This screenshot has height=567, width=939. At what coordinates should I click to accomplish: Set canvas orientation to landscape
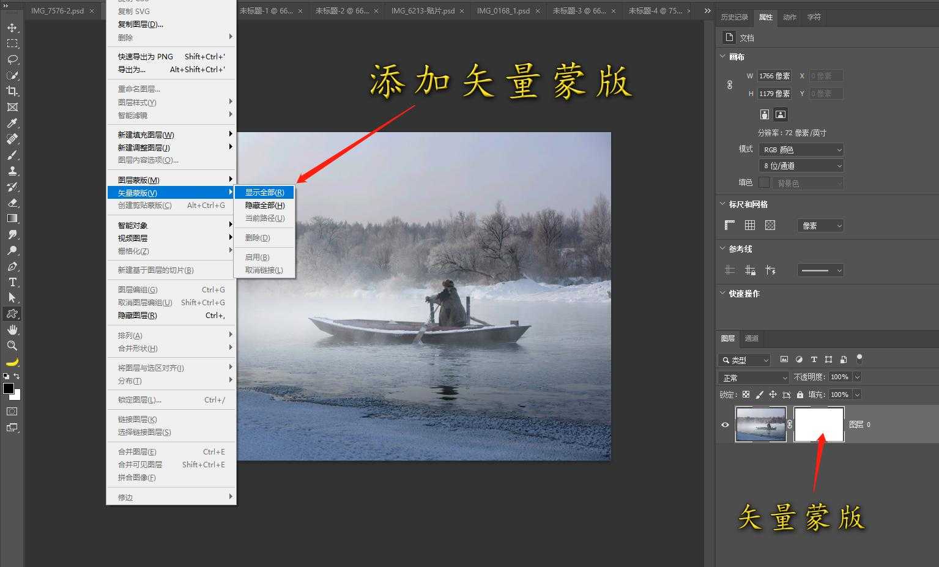tap(781, 114)
